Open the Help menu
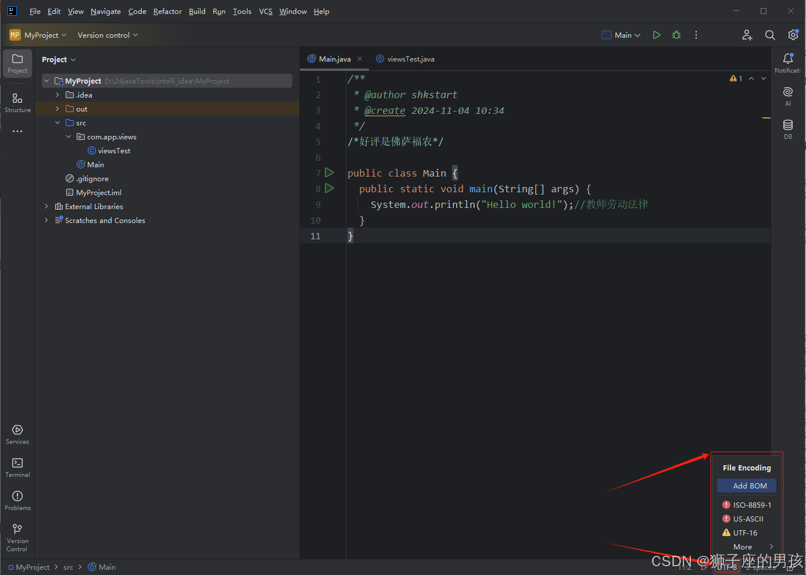 coord(321,11)
